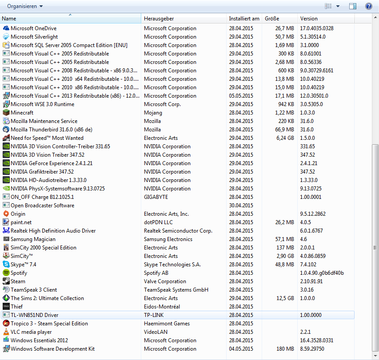Screen dimensions: 379x360
Task: Select NVIDIA 3D Vision Treiber 347.52 entry
Action: [178, 155]
